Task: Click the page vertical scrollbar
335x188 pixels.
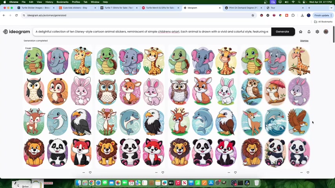Action: tap(333, 34)
